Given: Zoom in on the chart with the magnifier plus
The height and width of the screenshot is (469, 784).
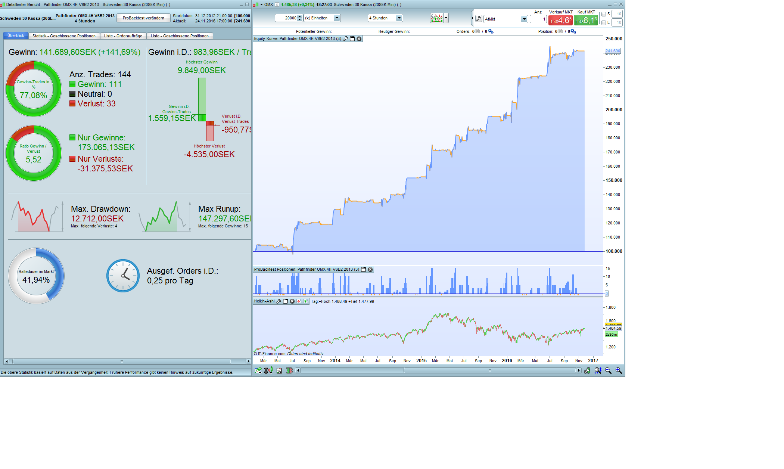Looking at the screenshot, I should click(x=619, y=370).
